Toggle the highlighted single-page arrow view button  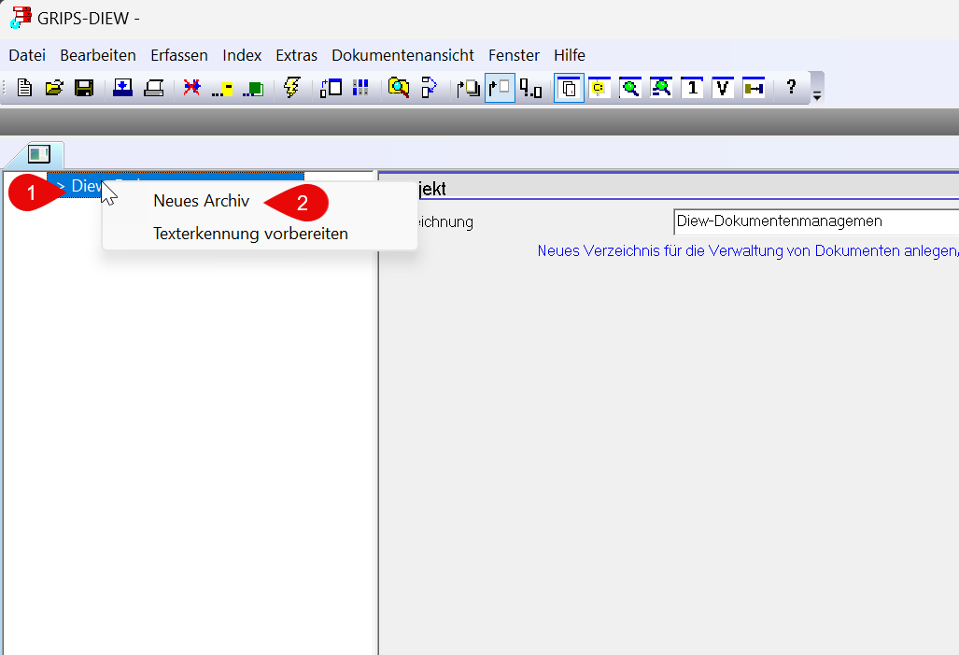click(500, 88)
